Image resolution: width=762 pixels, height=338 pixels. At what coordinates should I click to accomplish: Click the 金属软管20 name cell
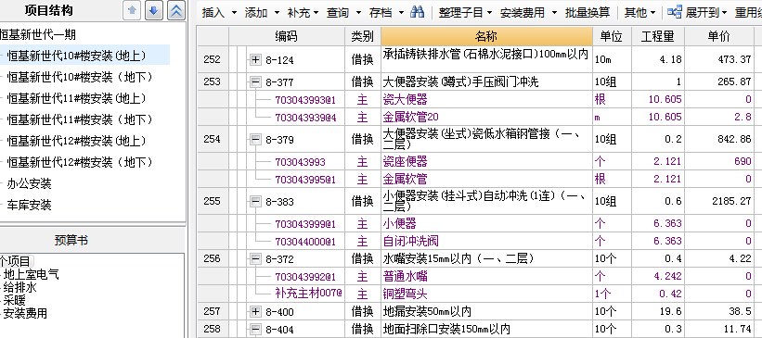(486, 117)
